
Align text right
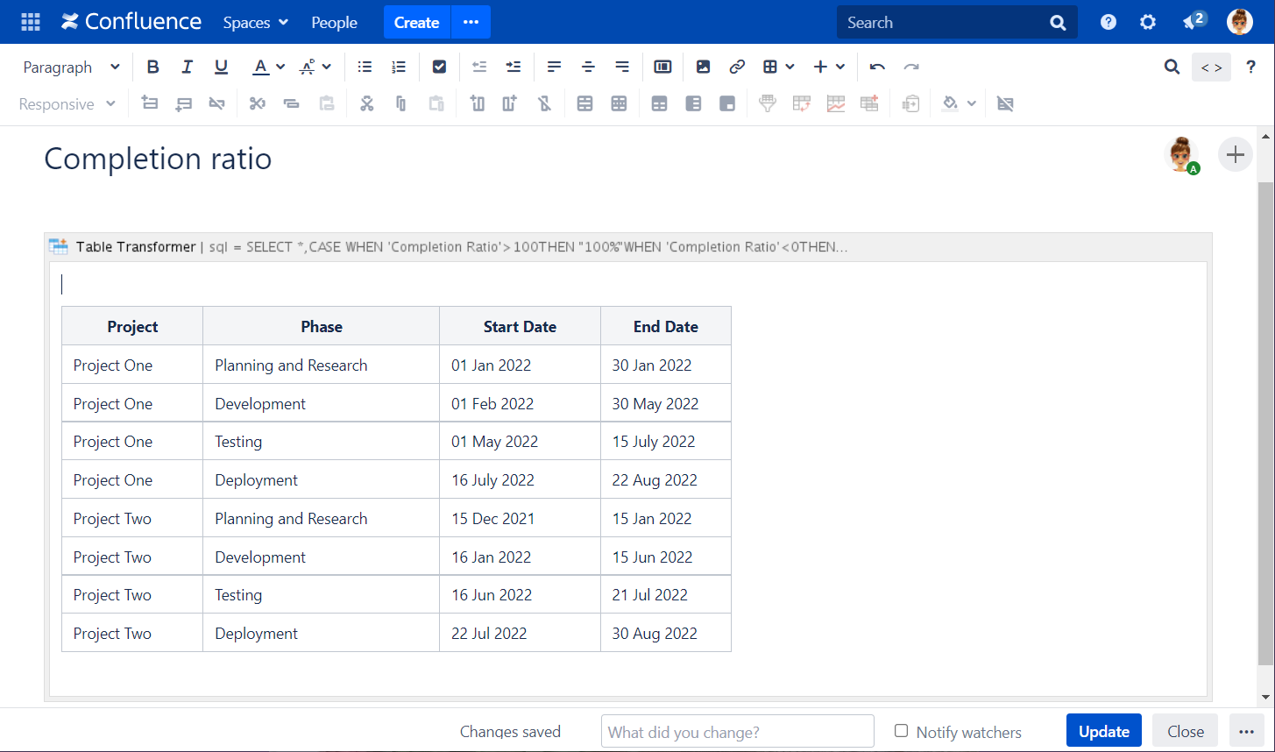[622, 67]
